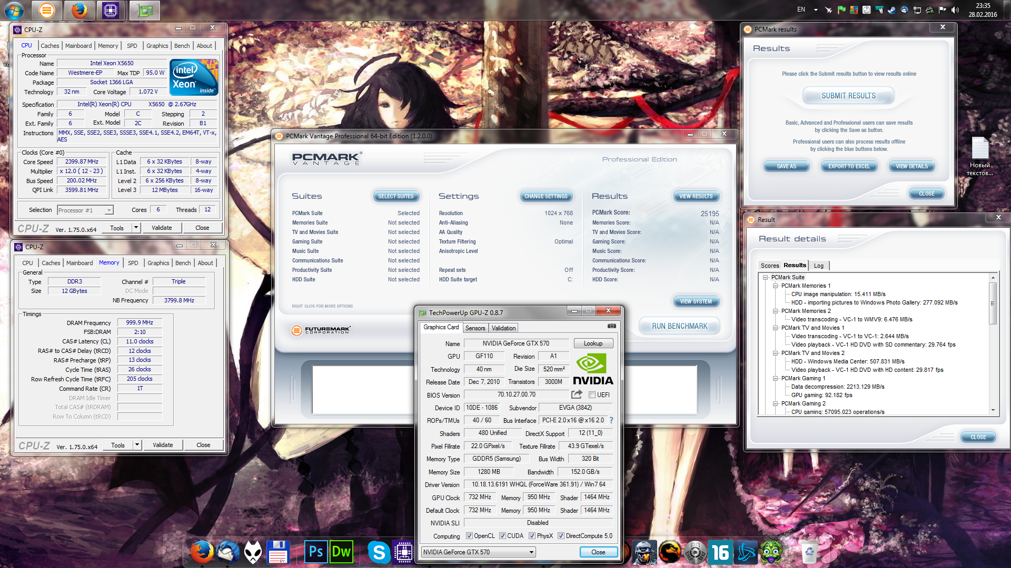The image size is (1011, 568).
Task: Click the FIFA 16 dock icon
Action: [x=720, y=552]
